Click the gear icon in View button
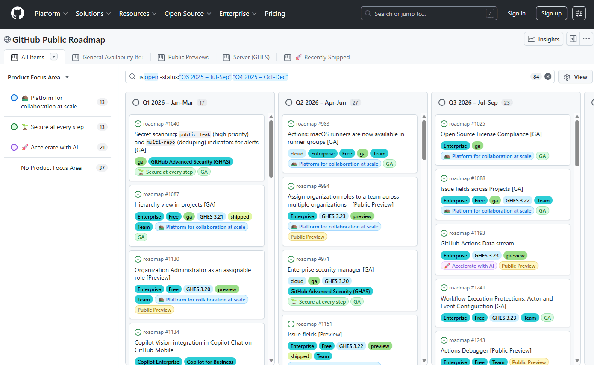This screenshot has height=368, width=594. pyautogui.click(x=567, y=77)
